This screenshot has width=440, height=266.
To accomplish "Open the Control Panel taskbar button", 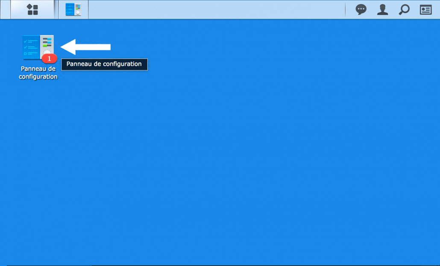I will pyautogui.click(x=73, y=9).
